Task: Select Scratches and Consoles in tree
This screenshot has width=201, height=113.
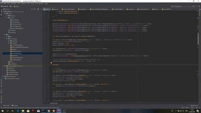Action: (x=13, y=78)
